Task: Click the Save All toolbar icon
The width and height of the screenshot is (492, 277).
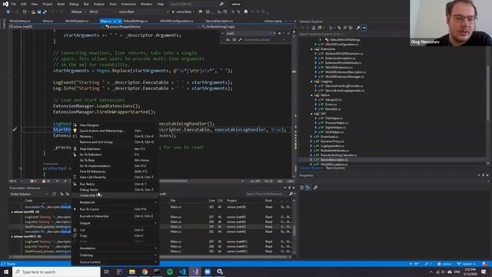Action: point(45,12)
